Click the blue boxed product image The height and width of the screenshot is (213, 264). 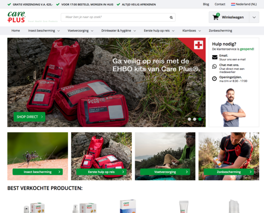(128, 206)
